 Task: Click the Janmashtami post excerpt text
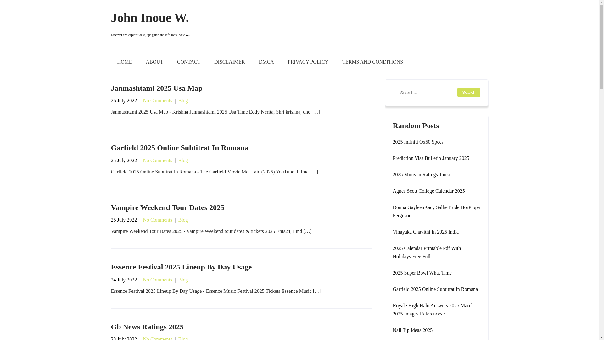coord(215,112)
